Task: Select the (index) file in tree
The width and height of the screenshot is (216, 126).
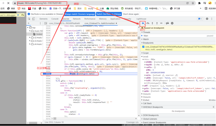Action: click(38, 34)
